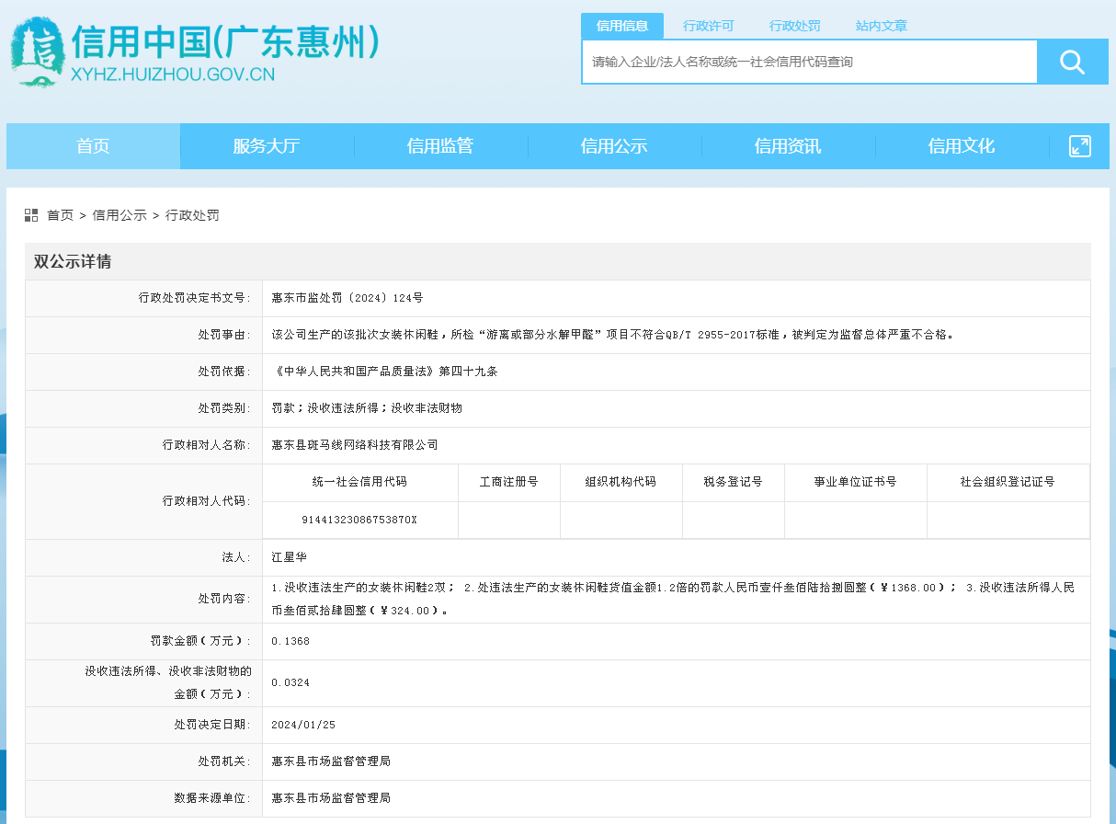The width and height of the screenshot is (1116, 824).
Task: Open 首页 in the main navigation bar
Action: 93,146
